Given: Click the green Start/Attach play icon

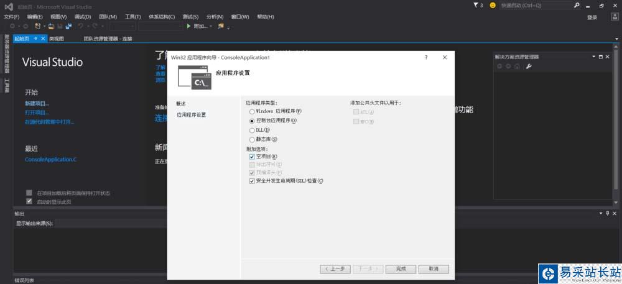Looking at the screenshot, I should 188,26.
